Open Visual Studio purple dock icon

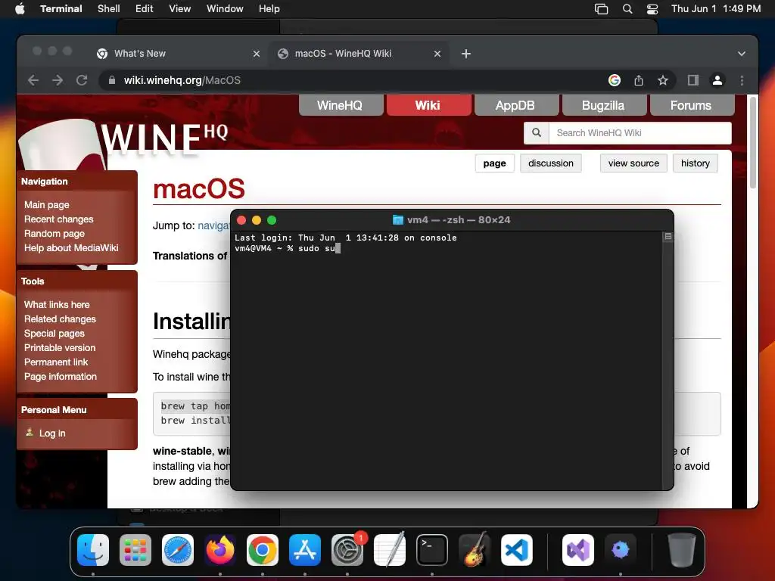578,550
